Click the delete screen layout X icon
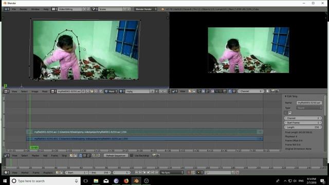The image size is (329, 185). [x=88, y=9]
